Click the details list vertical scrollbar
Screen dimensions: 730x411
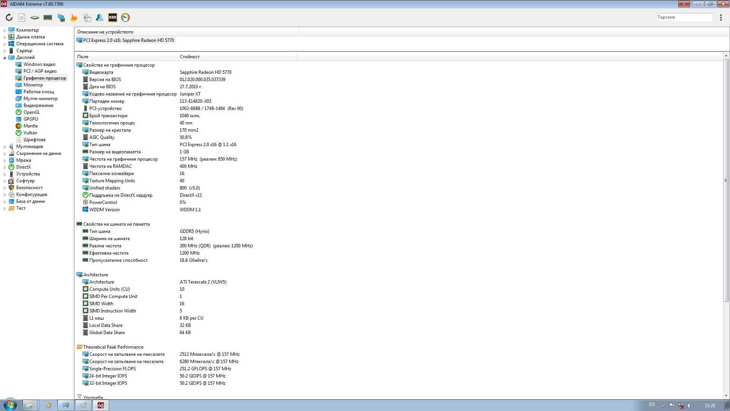[726, 181]
